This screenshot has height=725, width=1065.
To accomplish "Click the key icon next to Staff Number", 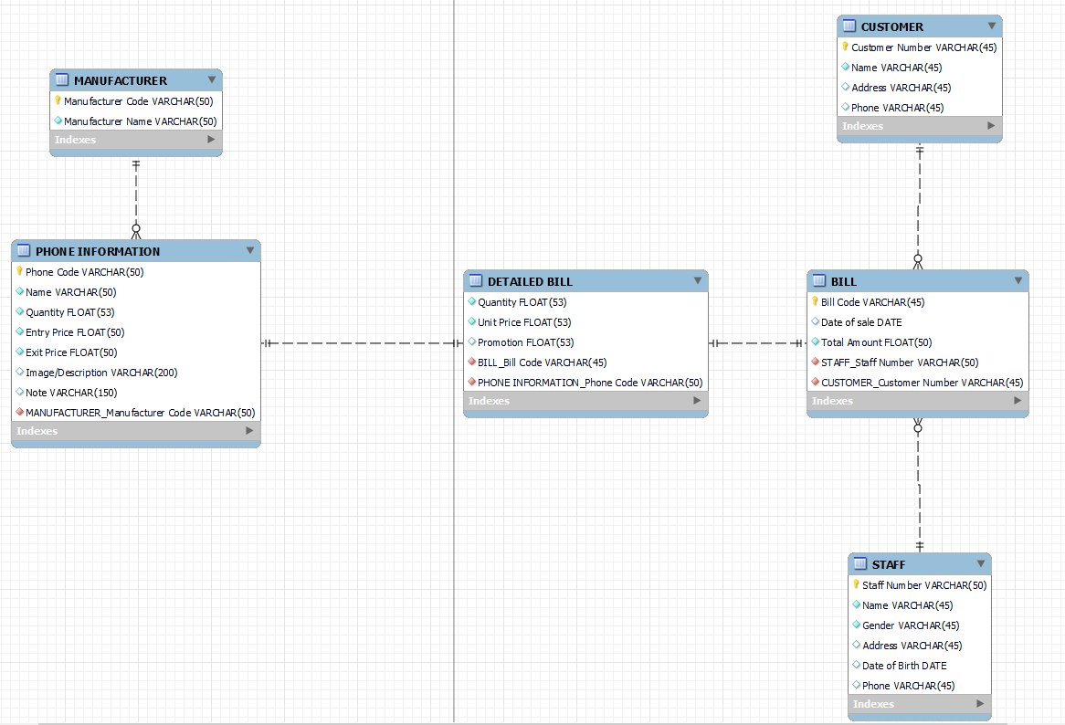I will [x=856, y=585].
